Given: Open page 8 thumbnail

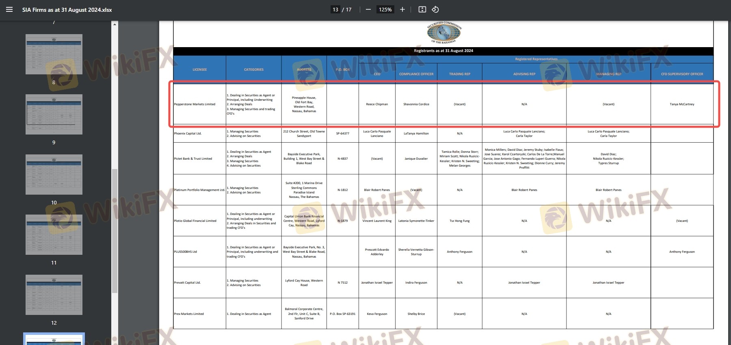Looking at the screenshot, I should click(54, 54).
